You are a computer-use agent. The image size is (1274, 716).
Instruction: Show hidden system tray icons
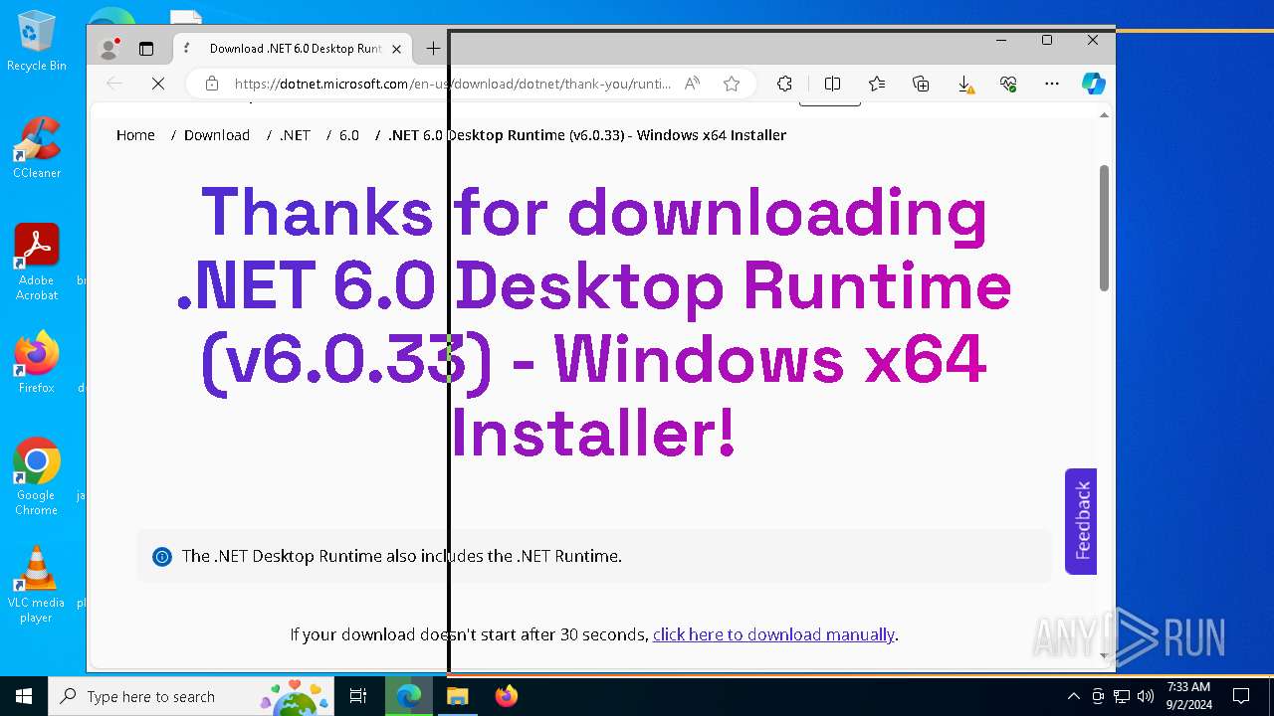coord(1073,696)
